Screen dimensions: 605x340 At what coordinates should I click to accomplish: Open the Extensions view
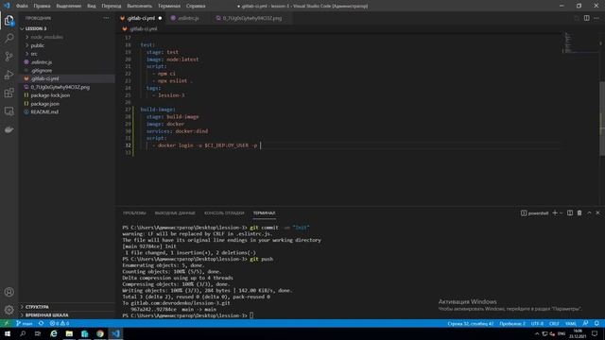click(9, 93)
